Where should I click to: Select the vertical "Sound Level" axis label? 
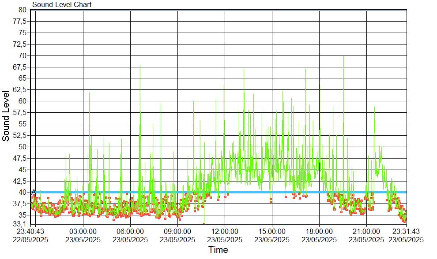6,116
